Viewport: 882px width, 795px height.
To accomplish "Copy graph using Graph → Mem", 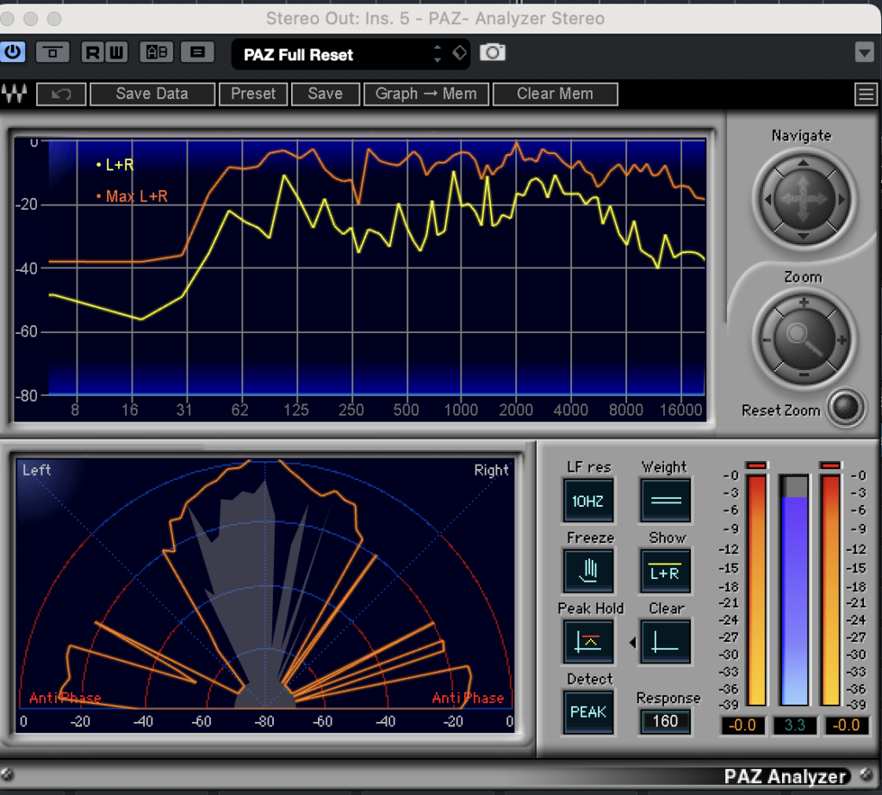I will [x=425, y=94].
